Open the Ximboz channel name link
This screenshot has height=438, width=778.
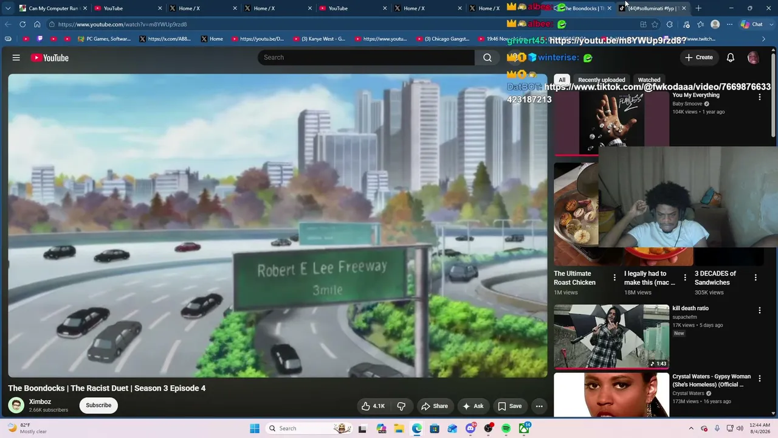(x=40, y=401)
